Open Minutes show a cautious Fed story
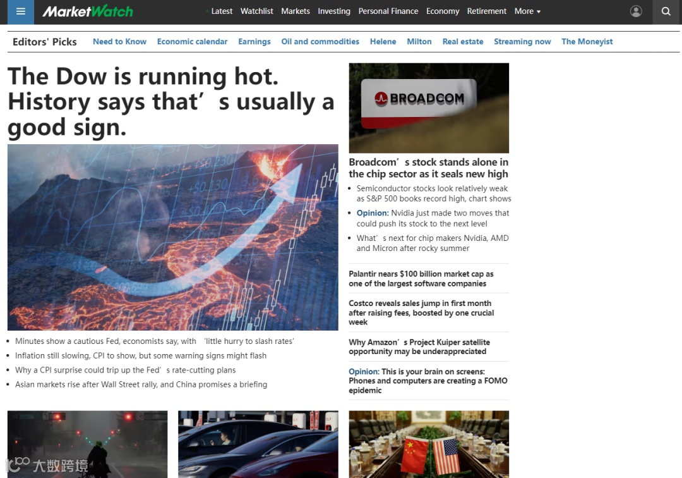This screenshot has height=478, width=682. [x=155, y=341]
